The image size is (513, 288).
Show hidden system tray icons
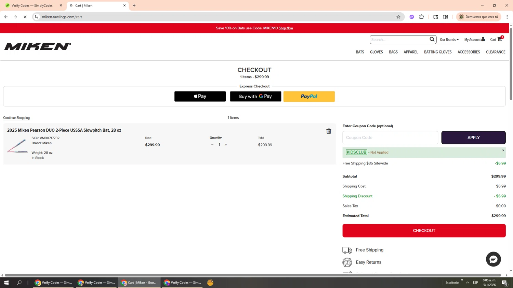tap(468, 283)
